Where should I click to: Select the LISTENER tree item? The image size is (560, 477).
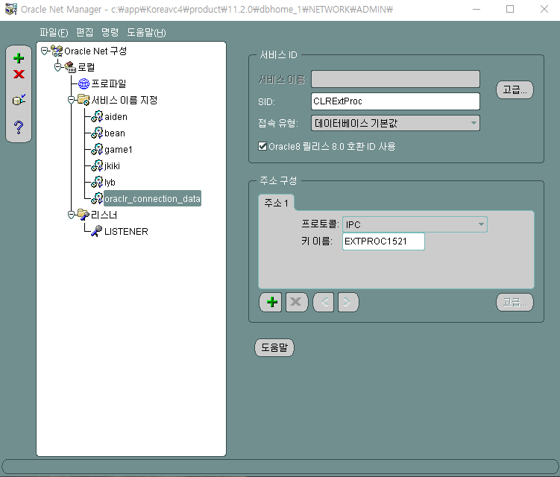[x=126, y=231]
